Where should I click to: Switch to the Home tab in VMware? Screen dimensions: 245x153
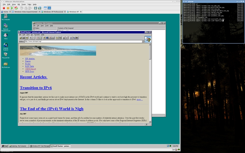pos(6,12)
